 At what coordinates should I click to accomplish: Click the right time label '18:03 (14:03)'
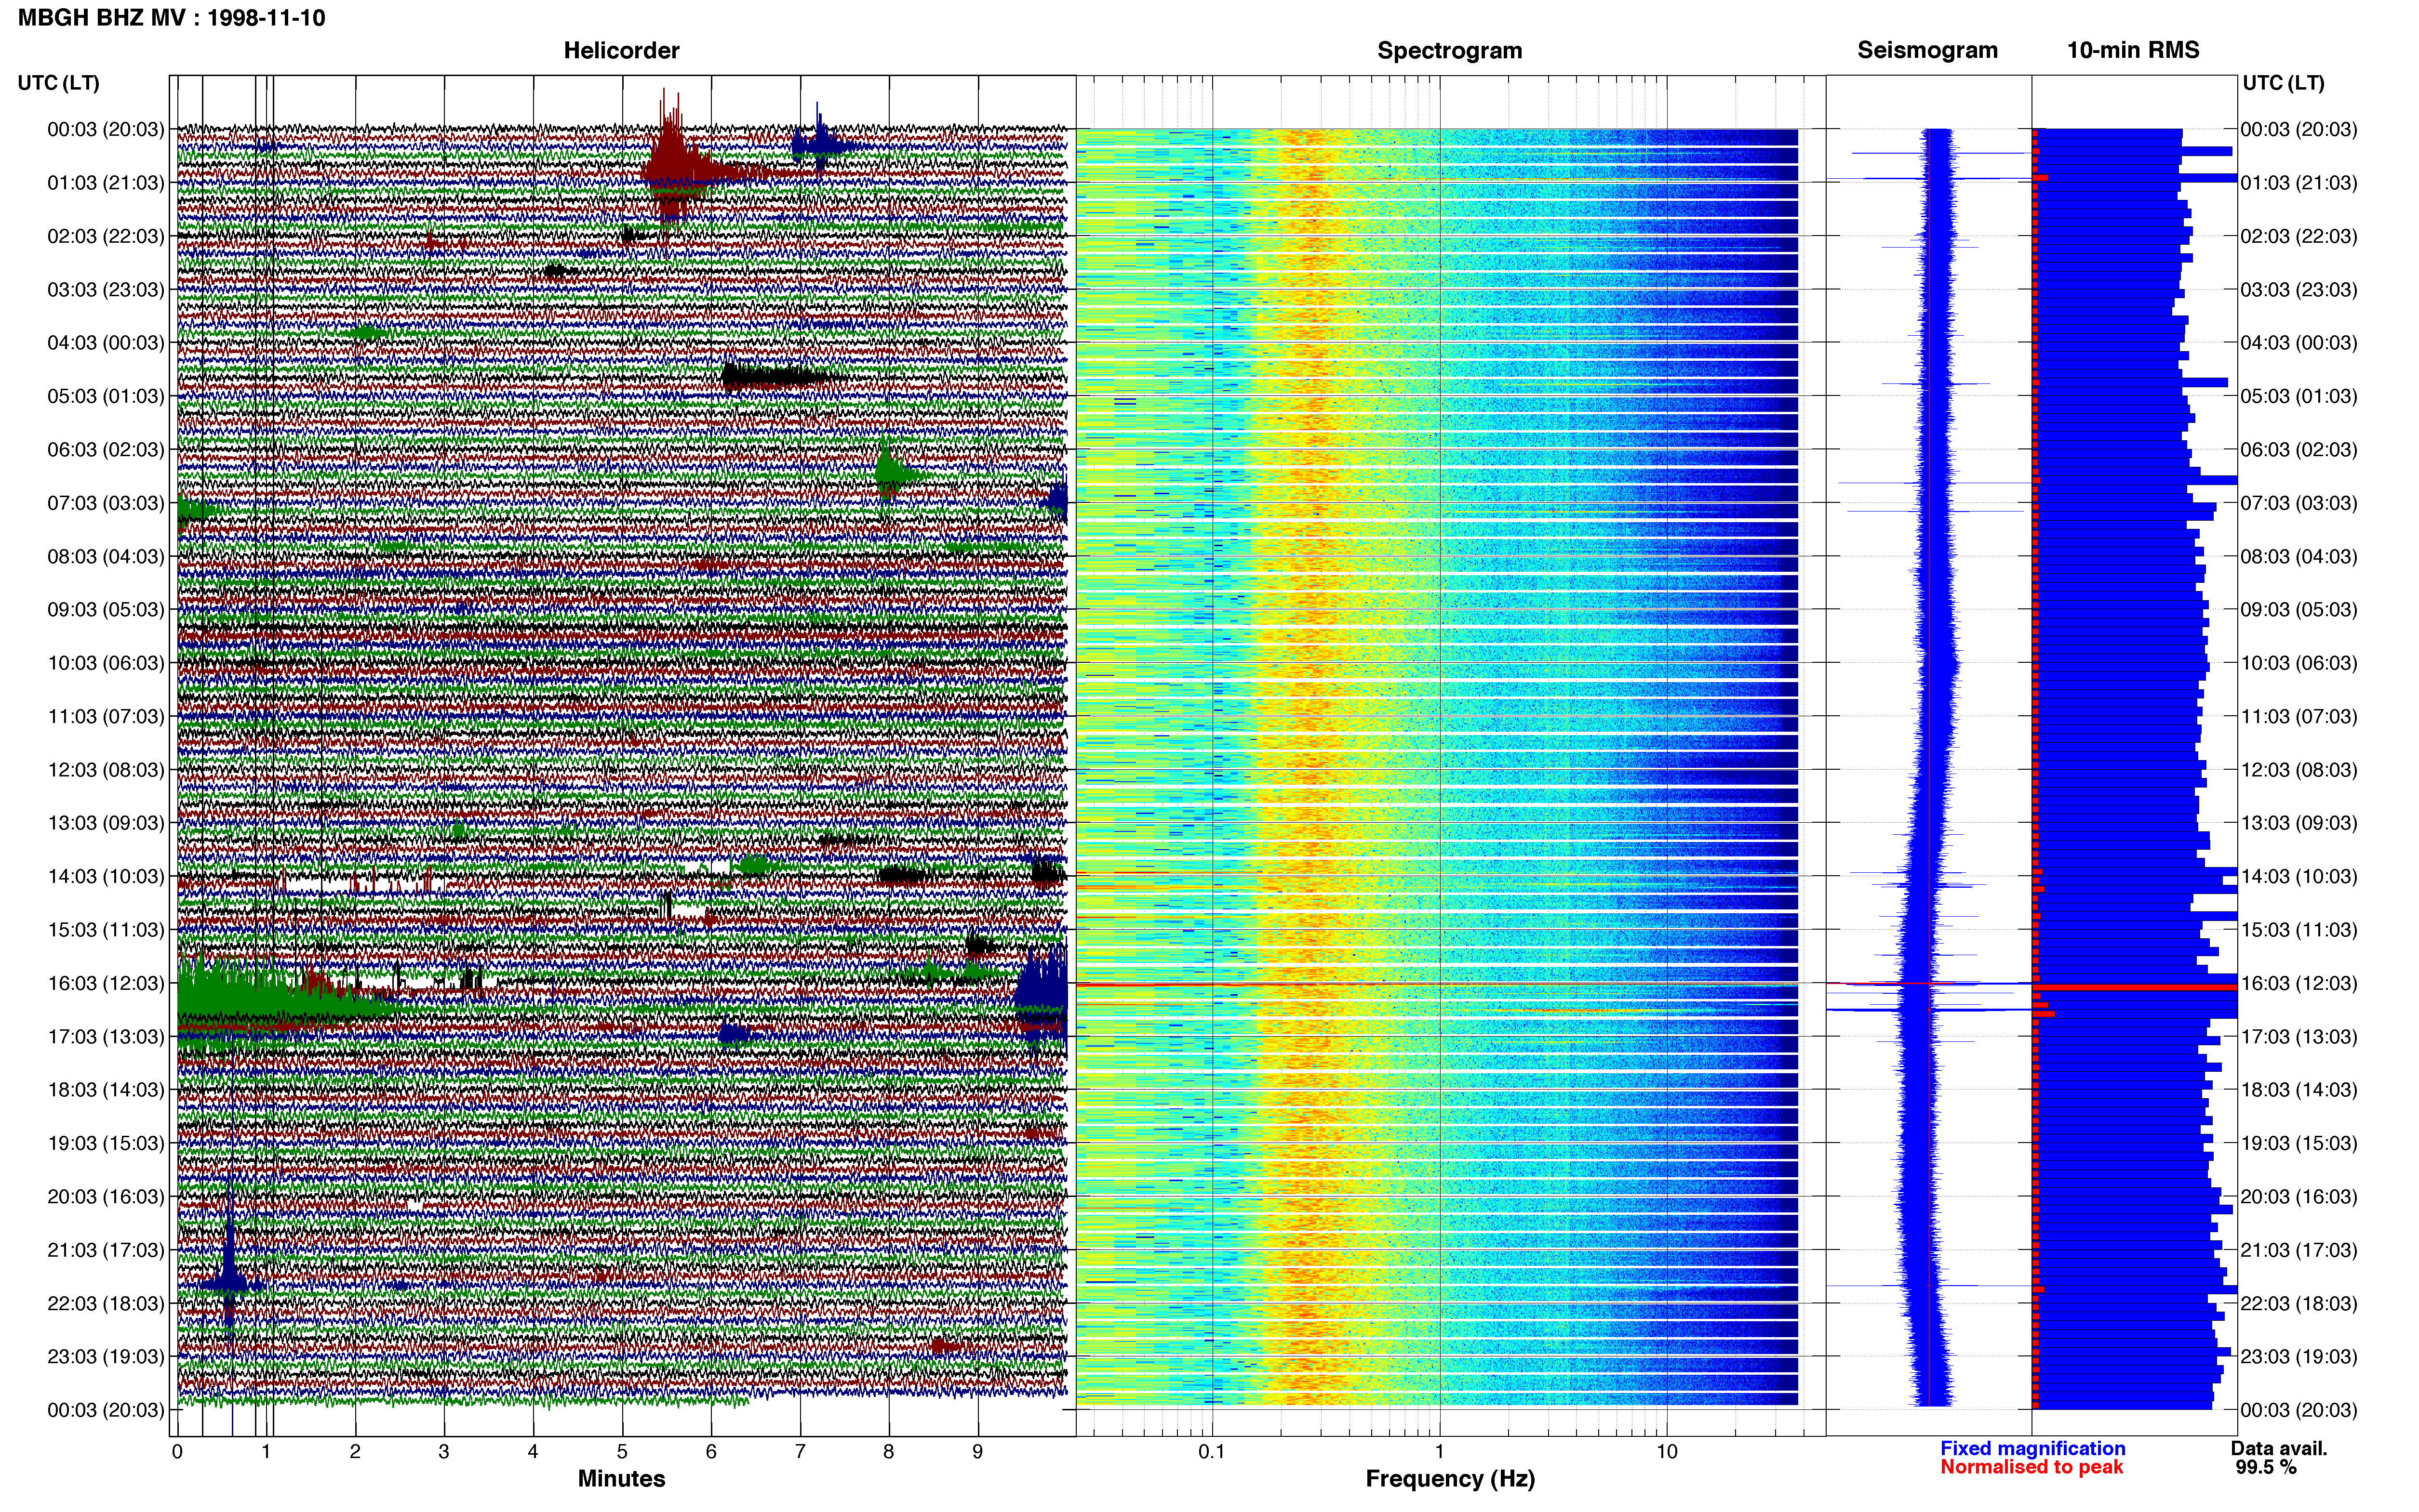pos(2299,1090)
